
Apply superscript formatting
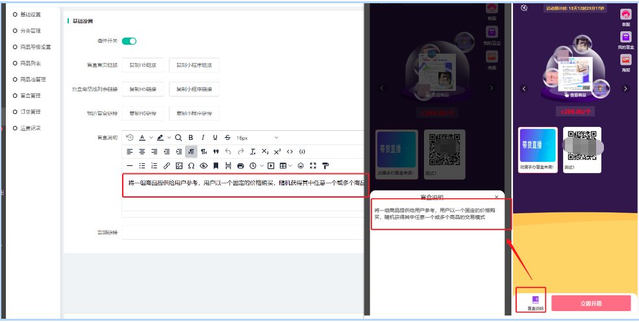(277, 152)
